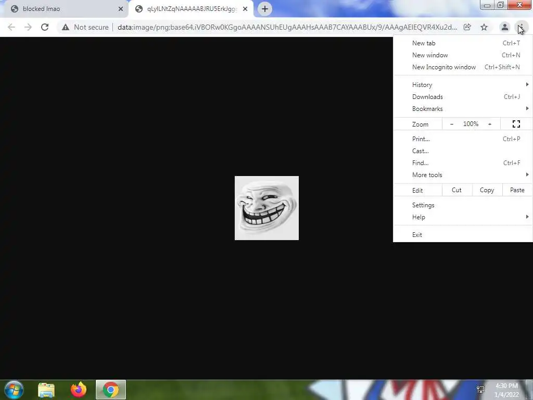Open Downloads from the menu
This screenshot has width=533, height=400.
463,96
